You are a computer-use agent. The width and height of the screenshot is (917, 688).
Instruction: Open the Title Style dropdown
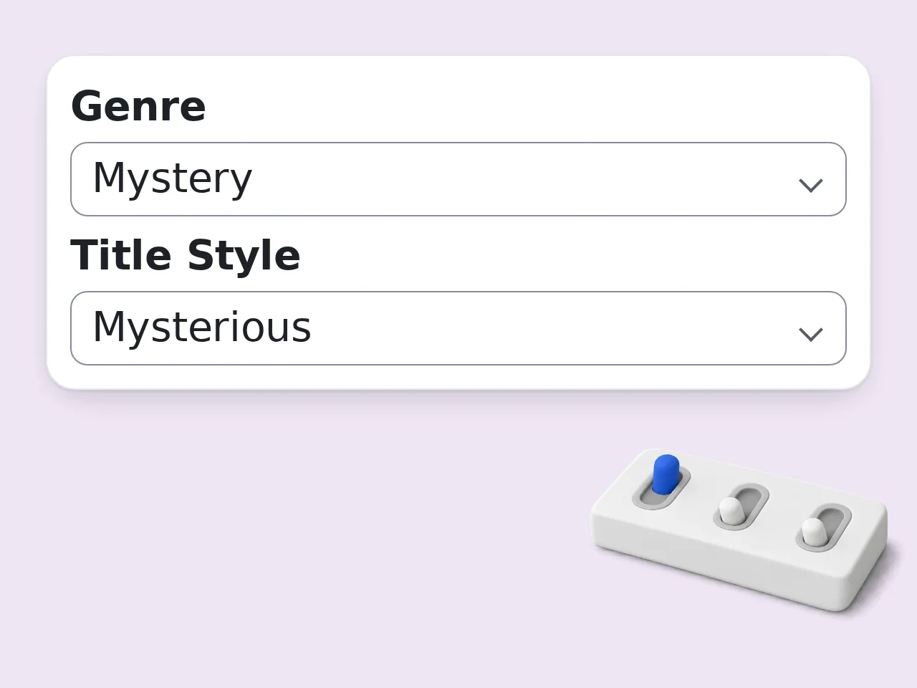click(458, 328)
